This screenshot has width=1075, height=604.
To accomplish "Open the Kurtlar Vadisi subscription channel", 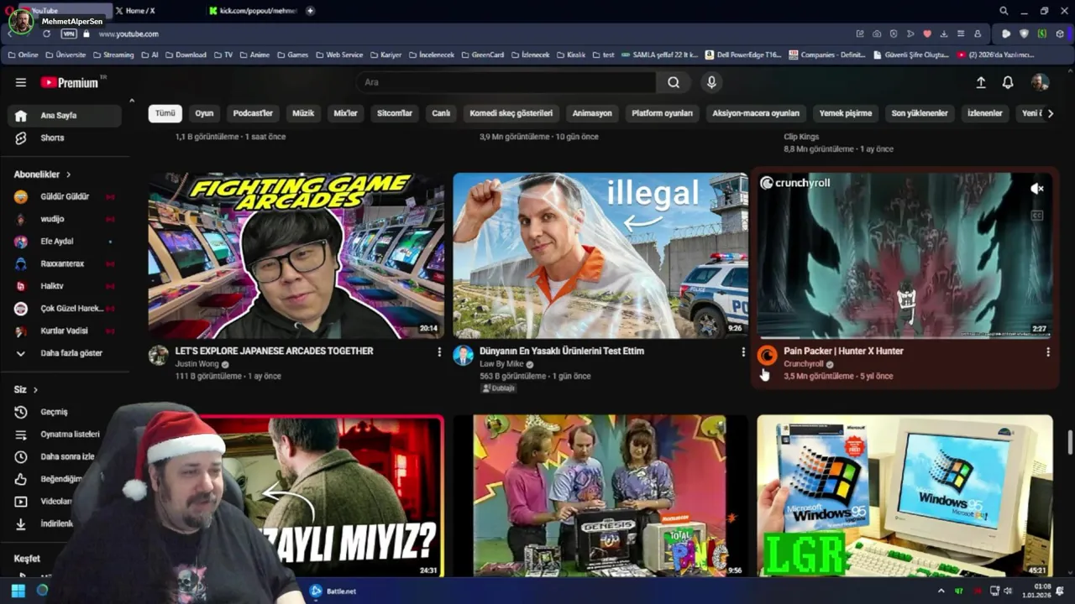I will click(65, 331).
